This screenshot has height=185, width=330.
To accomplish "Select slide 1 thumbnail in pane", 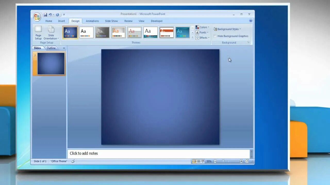I will tap(51, 64).
